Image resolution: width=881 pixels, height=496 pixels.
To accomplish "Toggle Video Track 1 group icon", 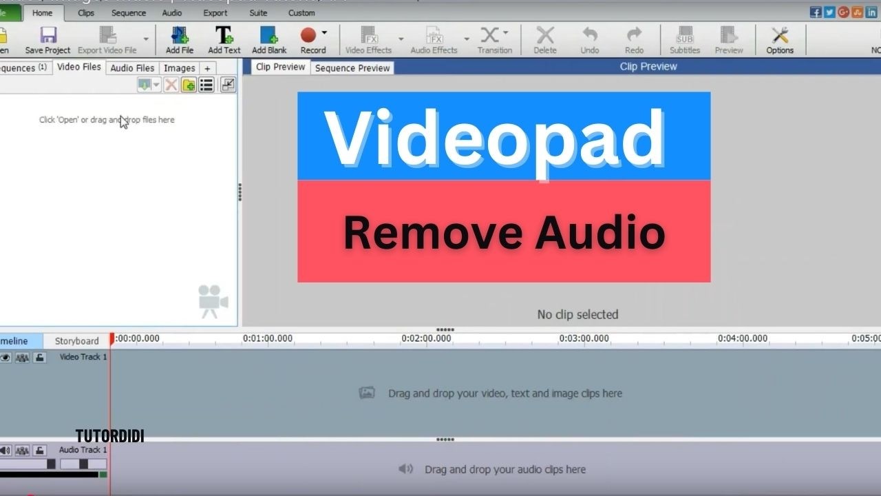I will [22, 357].
